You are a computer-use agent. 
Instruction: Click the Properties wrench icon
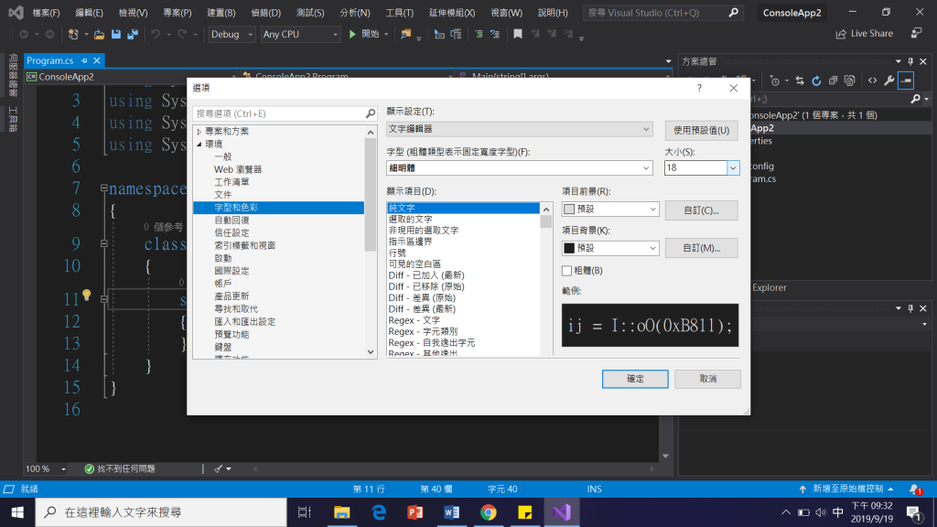(889, 81)
